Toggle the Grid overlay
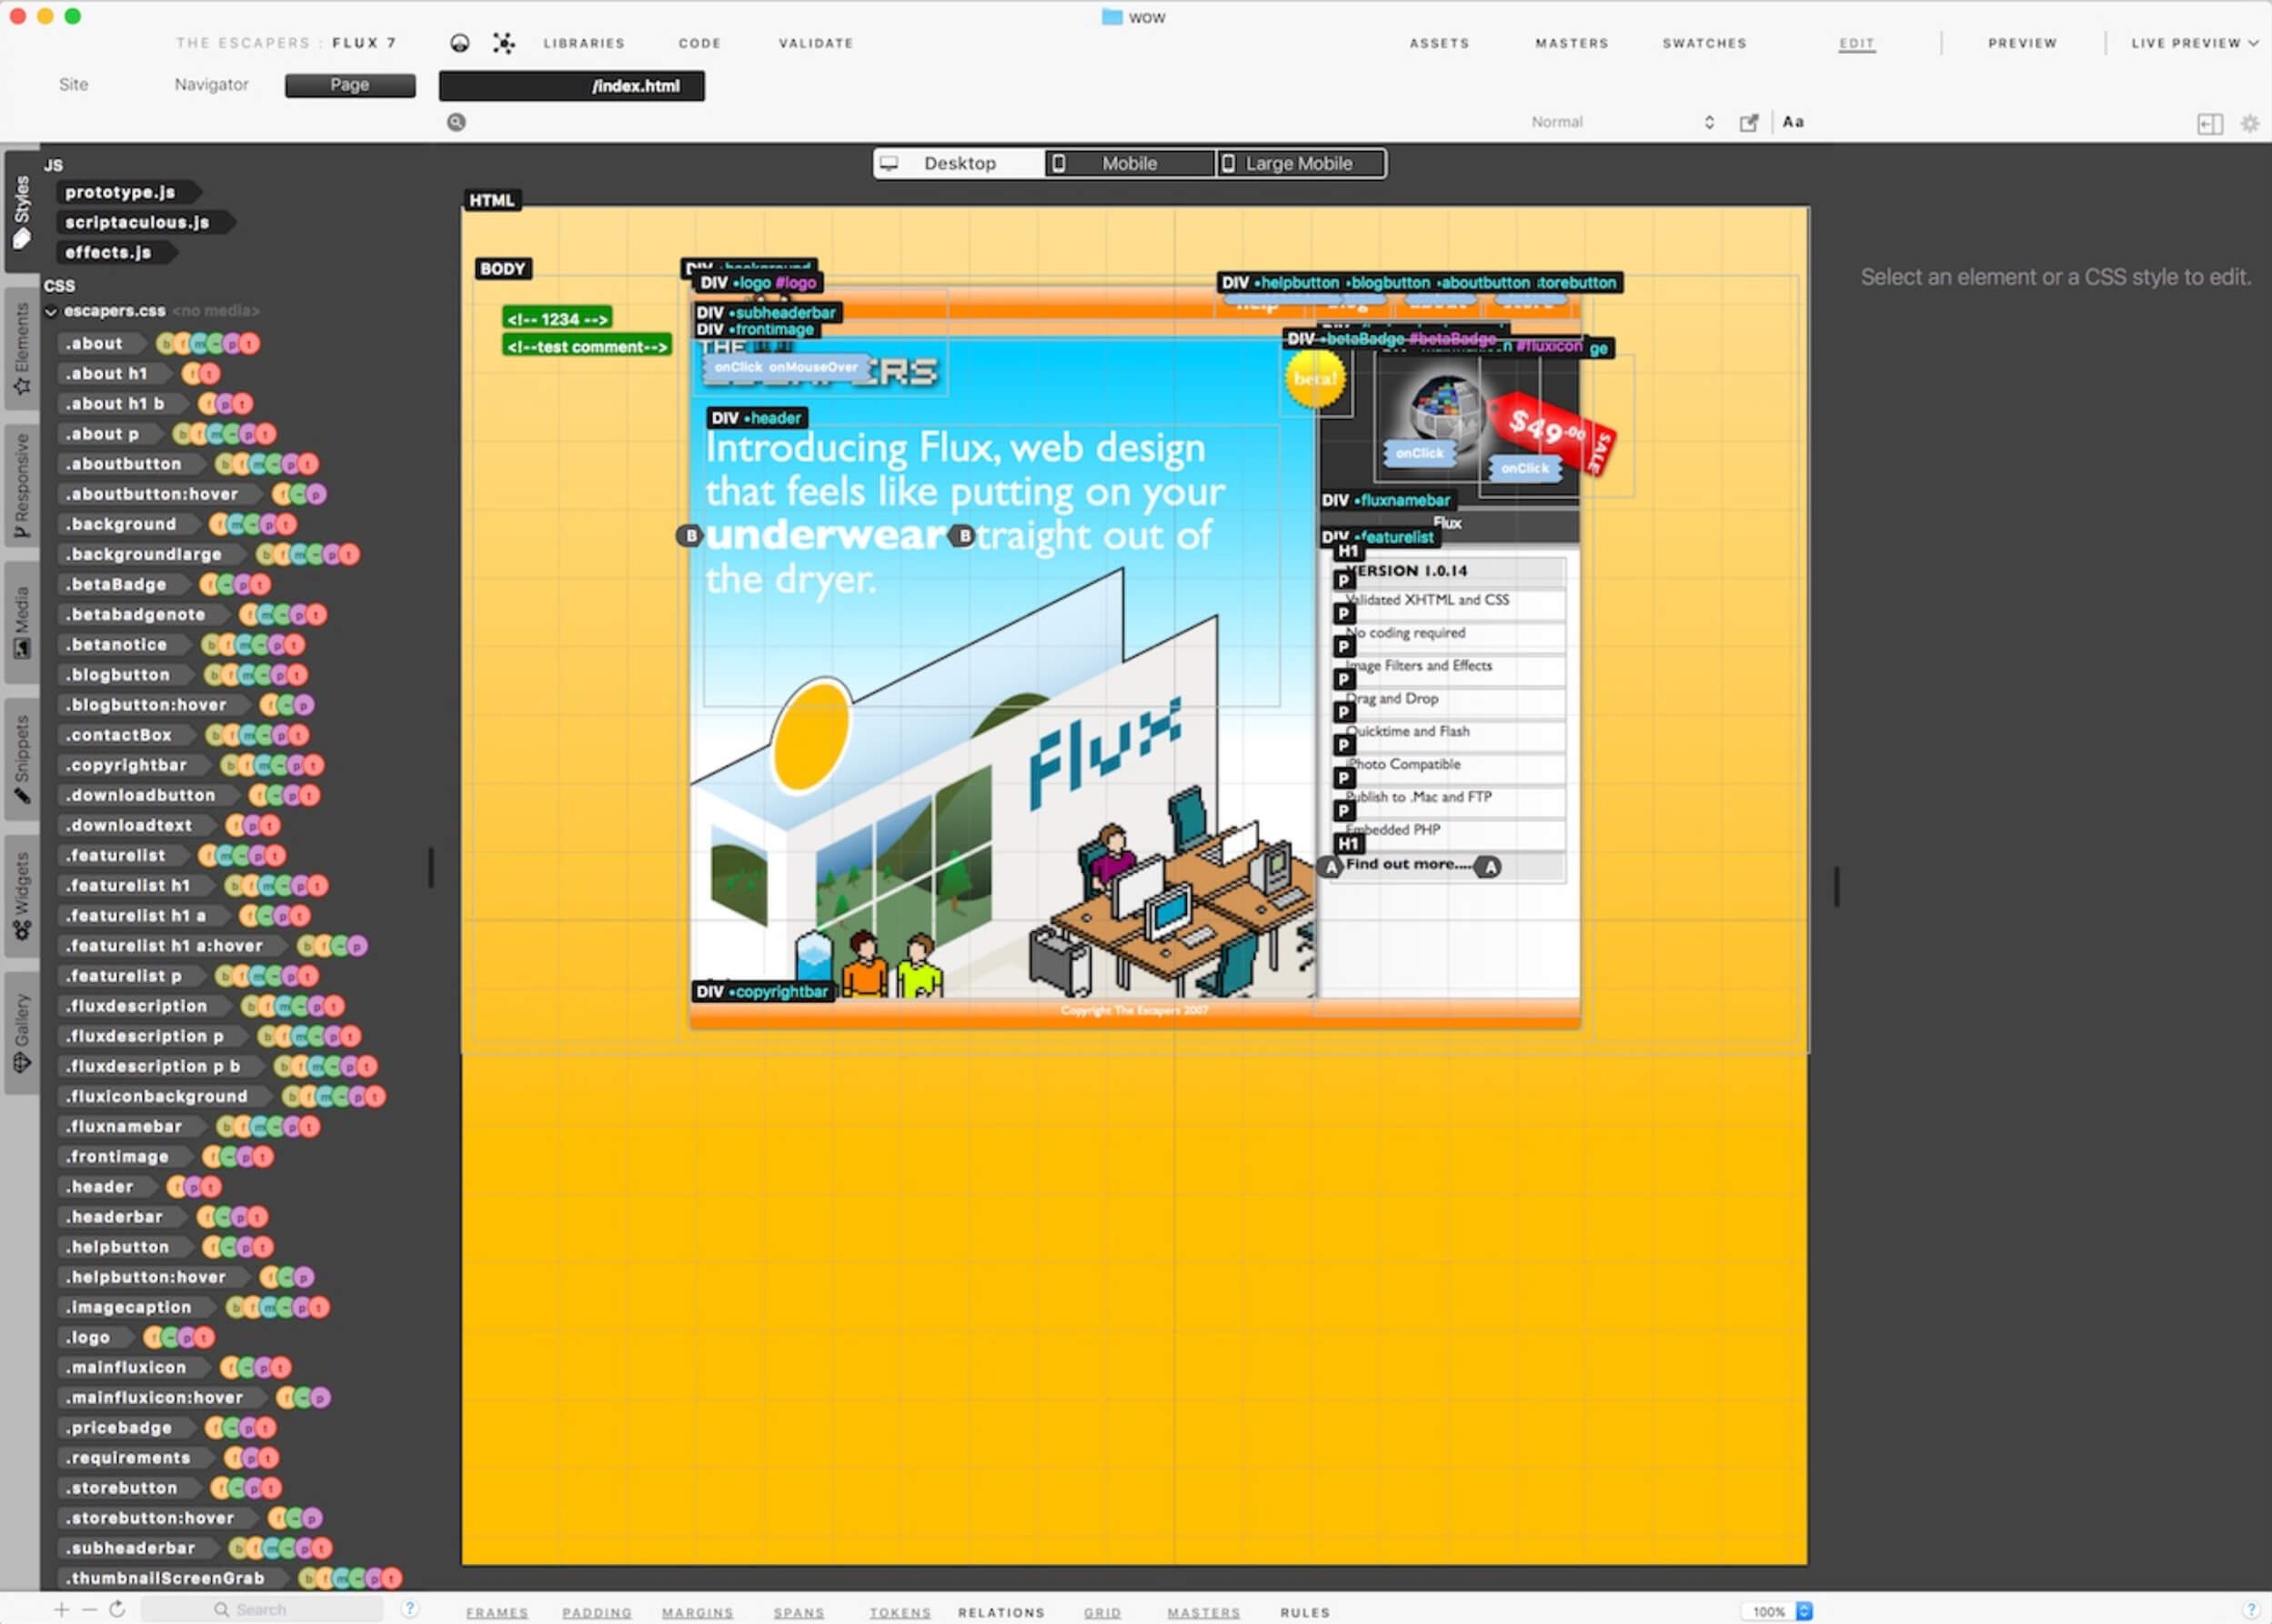 click(1102, 1612)
